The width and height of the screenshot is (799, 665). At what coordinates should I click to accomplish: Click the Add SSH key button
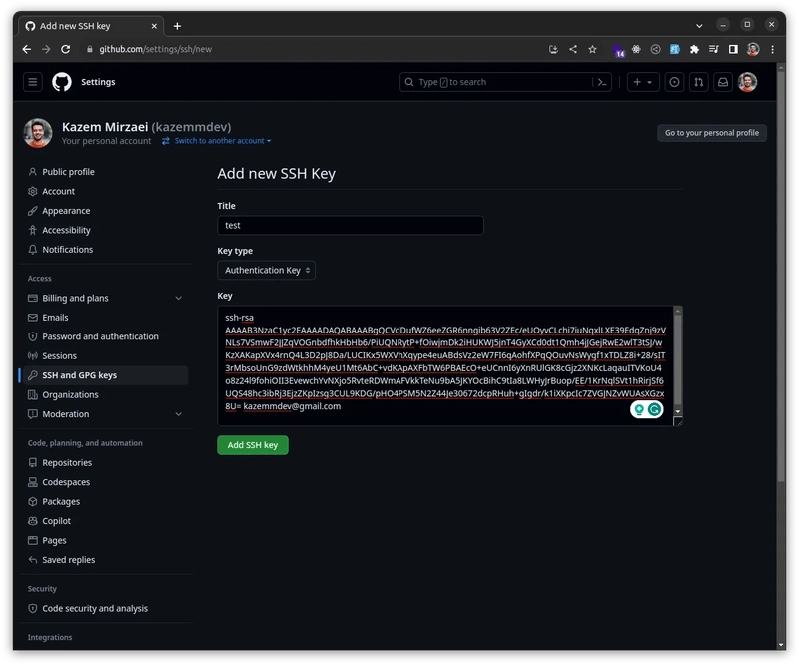(253, 445)
